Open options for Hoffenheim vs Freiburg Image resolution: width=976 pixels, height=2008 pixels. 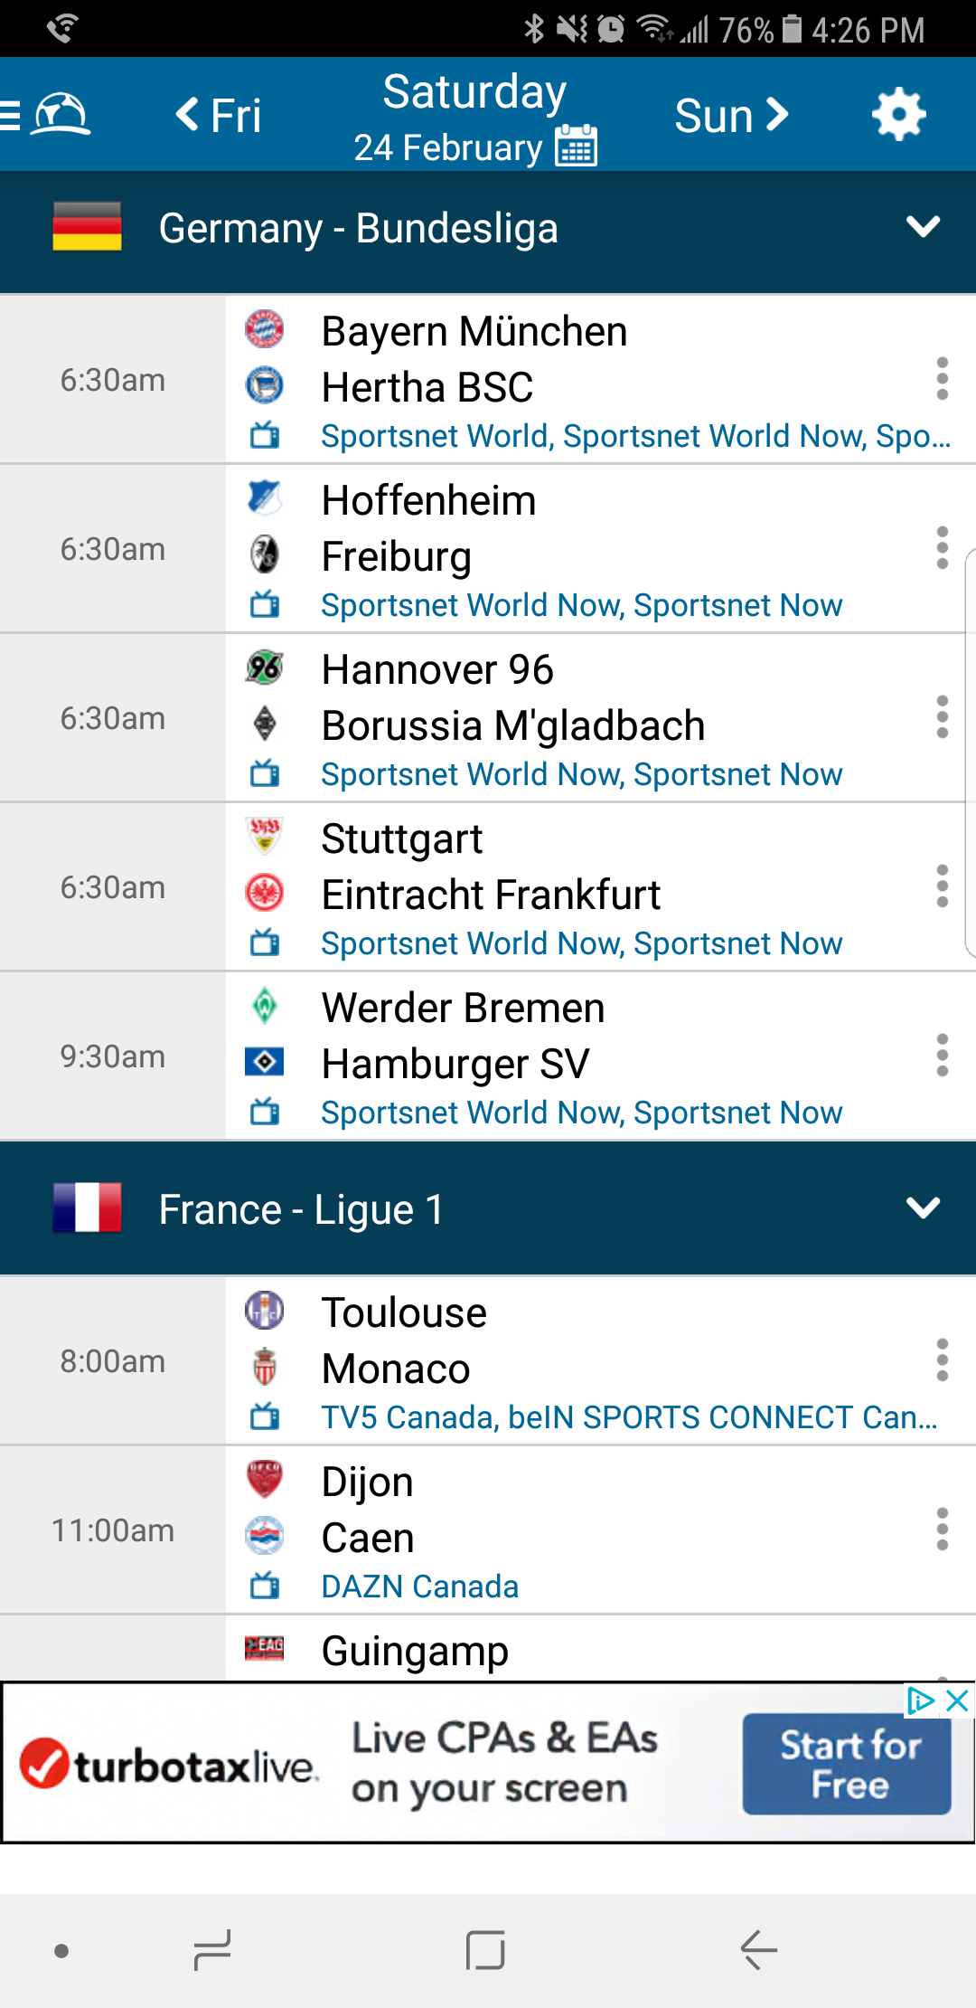(x=942, y=548)
